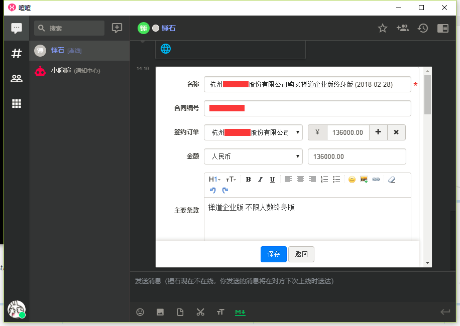Align text left in editor
Screen dimensions: 460x326
(288, 179)
